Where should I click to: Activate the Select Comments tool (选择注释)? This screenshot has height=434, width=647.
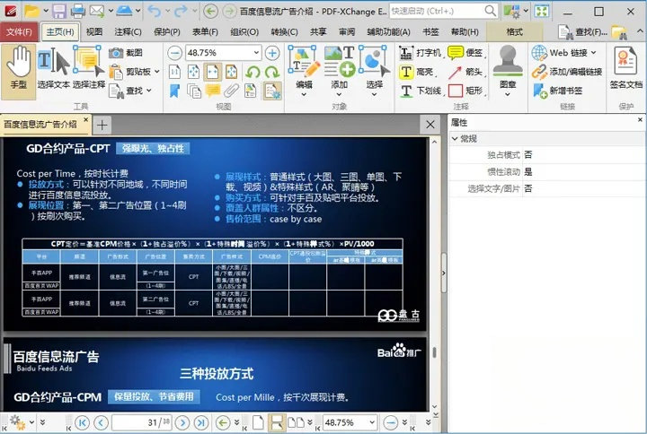click(x=89, y=69)
